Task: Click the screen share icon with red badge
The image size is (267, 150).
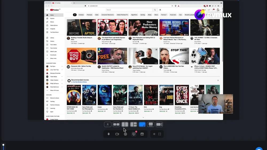Action: click(x=134, y=134)
